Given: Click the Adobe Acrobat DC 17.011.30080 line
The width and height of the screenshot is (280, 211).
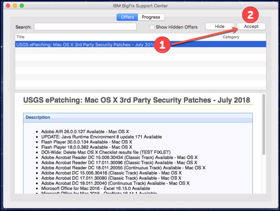Looking at the screenshot, I should click(x=111, y=178).
